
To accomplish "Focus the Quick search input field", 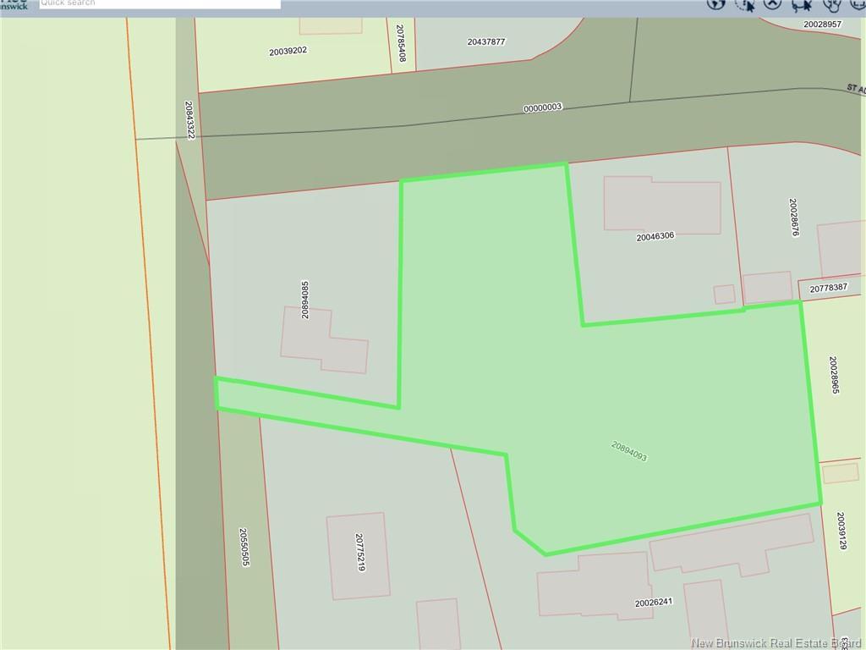I will 159,3.
